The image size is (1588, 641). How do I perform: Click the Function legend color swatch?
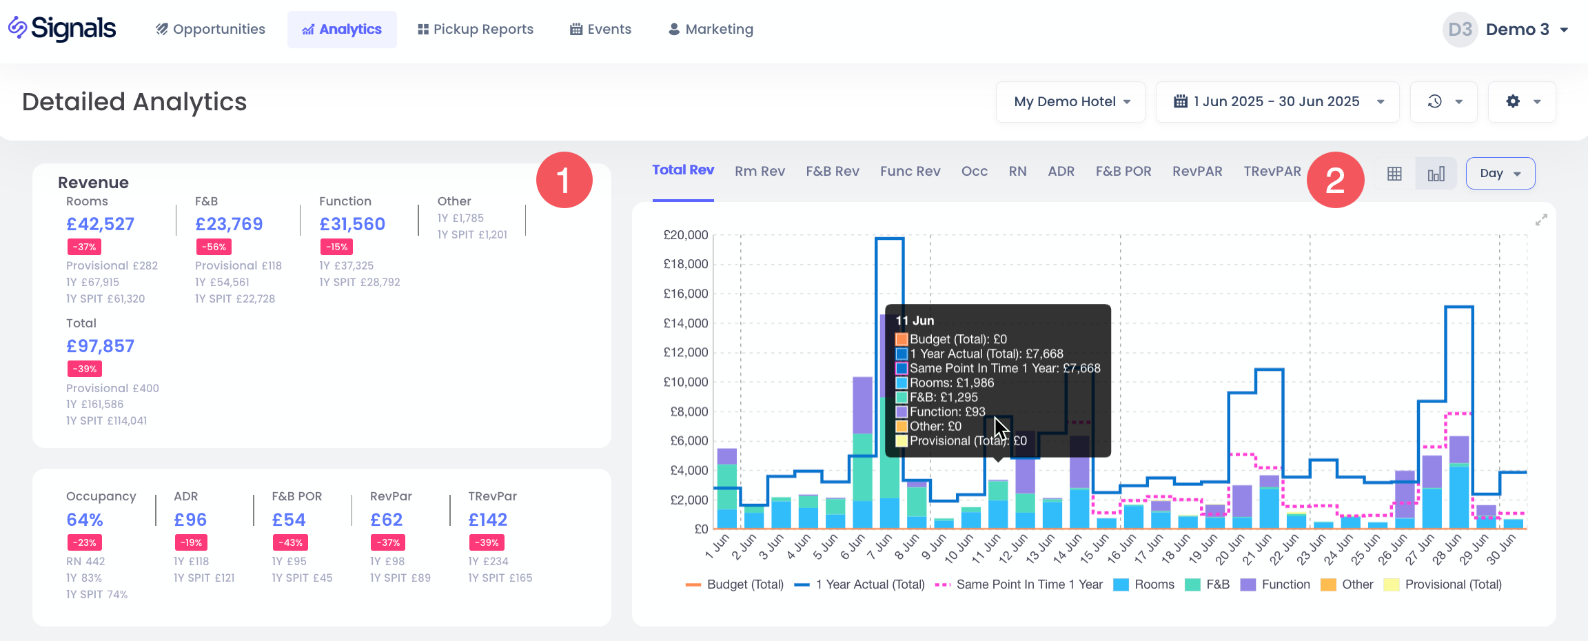pos(1248,584)
